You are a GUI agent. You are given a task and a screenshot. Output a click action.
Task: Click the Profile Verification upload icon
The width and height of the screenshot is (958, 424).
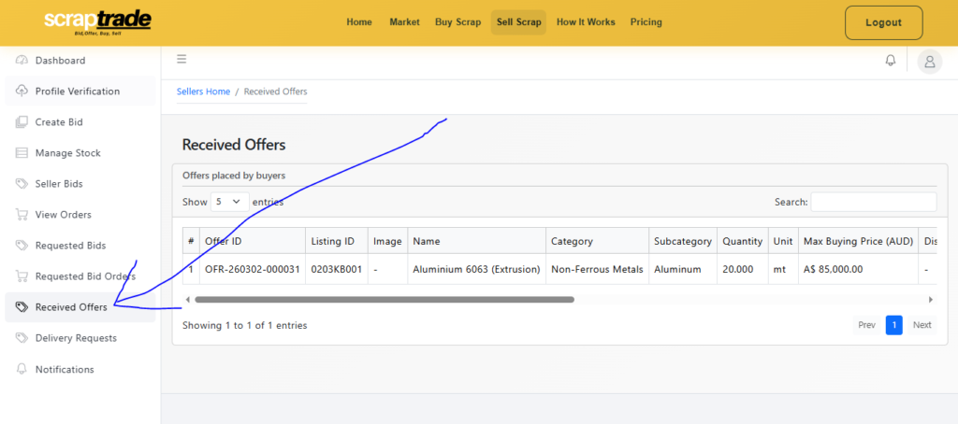[x=22, y=91]
